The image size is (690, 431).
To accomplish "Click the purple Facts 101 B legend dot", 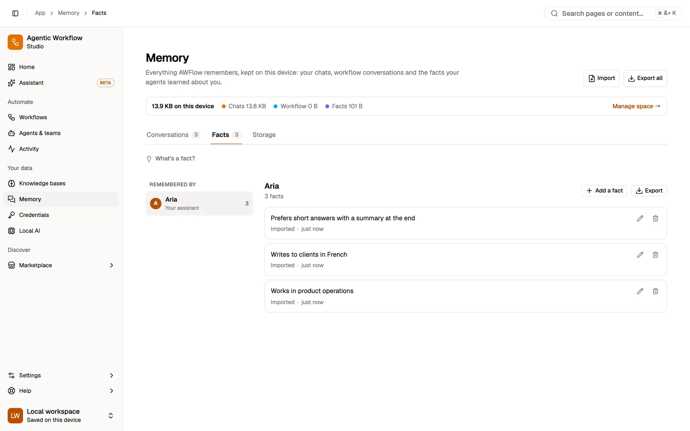I will (x=327, y=106).
